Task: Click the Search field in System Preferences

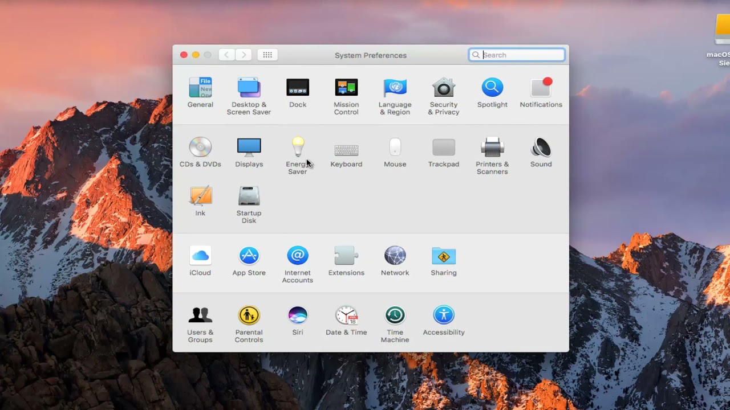Action: 517,55
